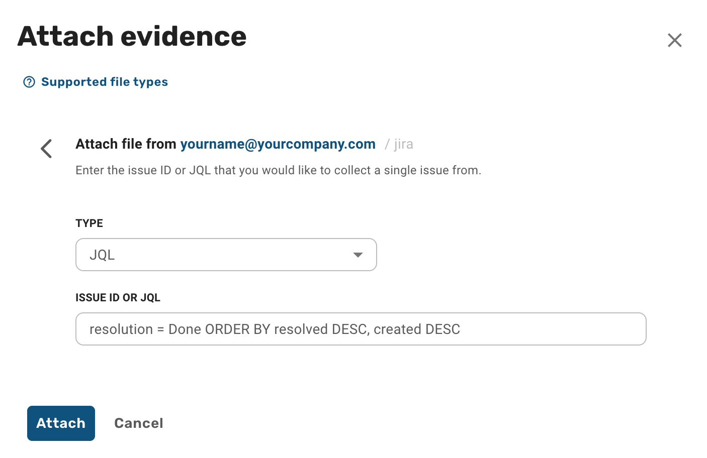Go back using the left chevron arrow
707x458 pixels.
pyautogui.click(x=46, y=149)
